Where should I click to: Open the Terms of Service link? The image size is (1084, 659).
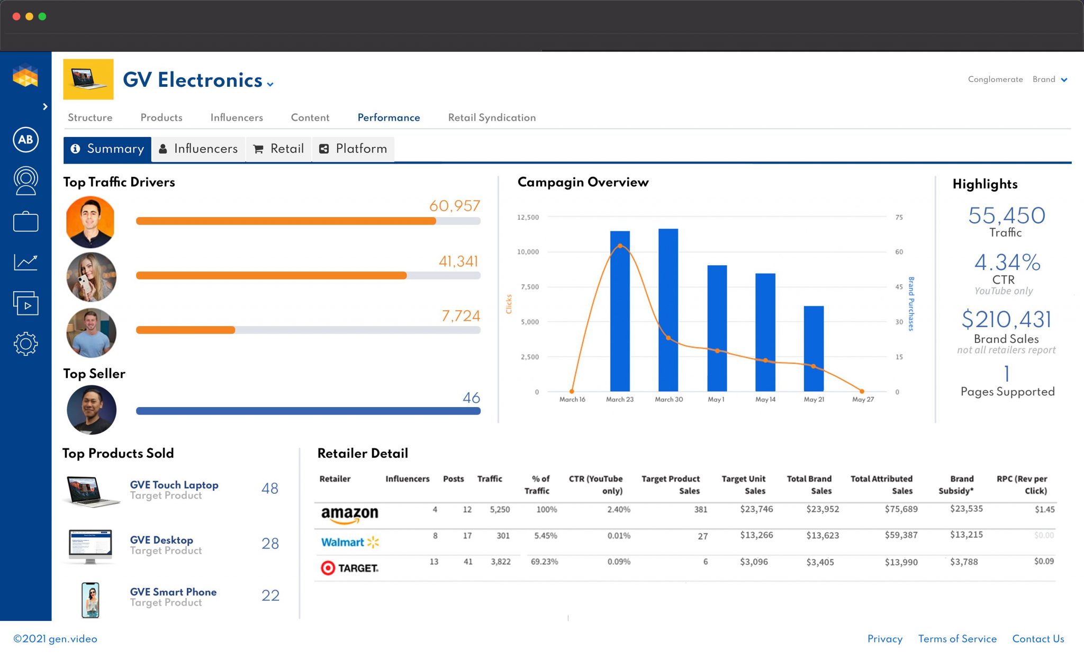click(957, 639)
